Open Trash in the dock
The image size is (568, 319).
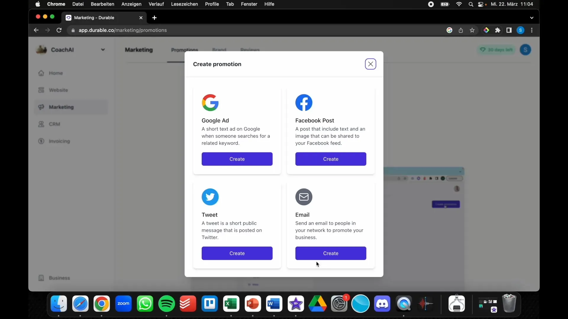coord(509,303)
